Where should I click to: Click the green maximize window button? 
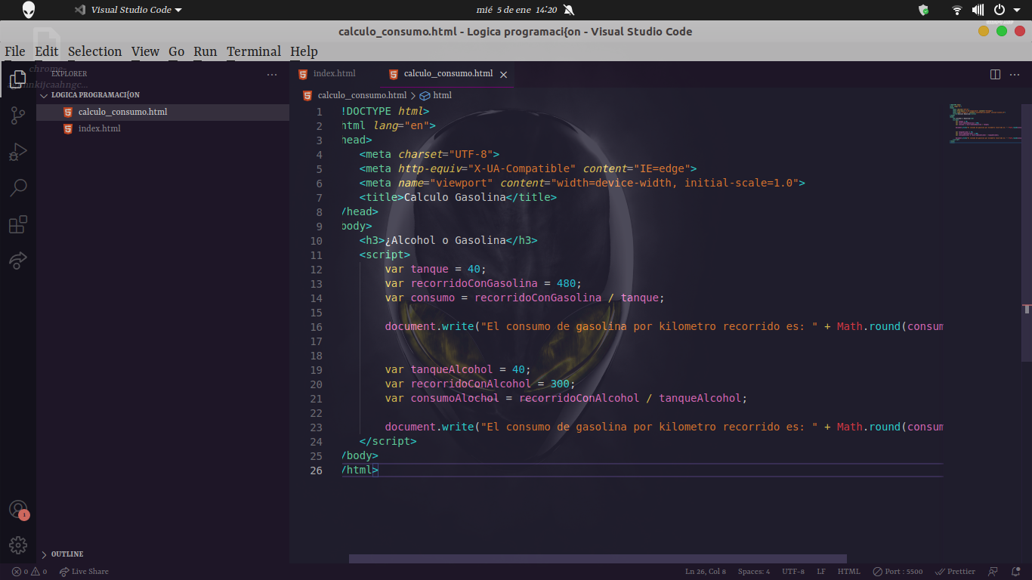[x=1002, y=31]
